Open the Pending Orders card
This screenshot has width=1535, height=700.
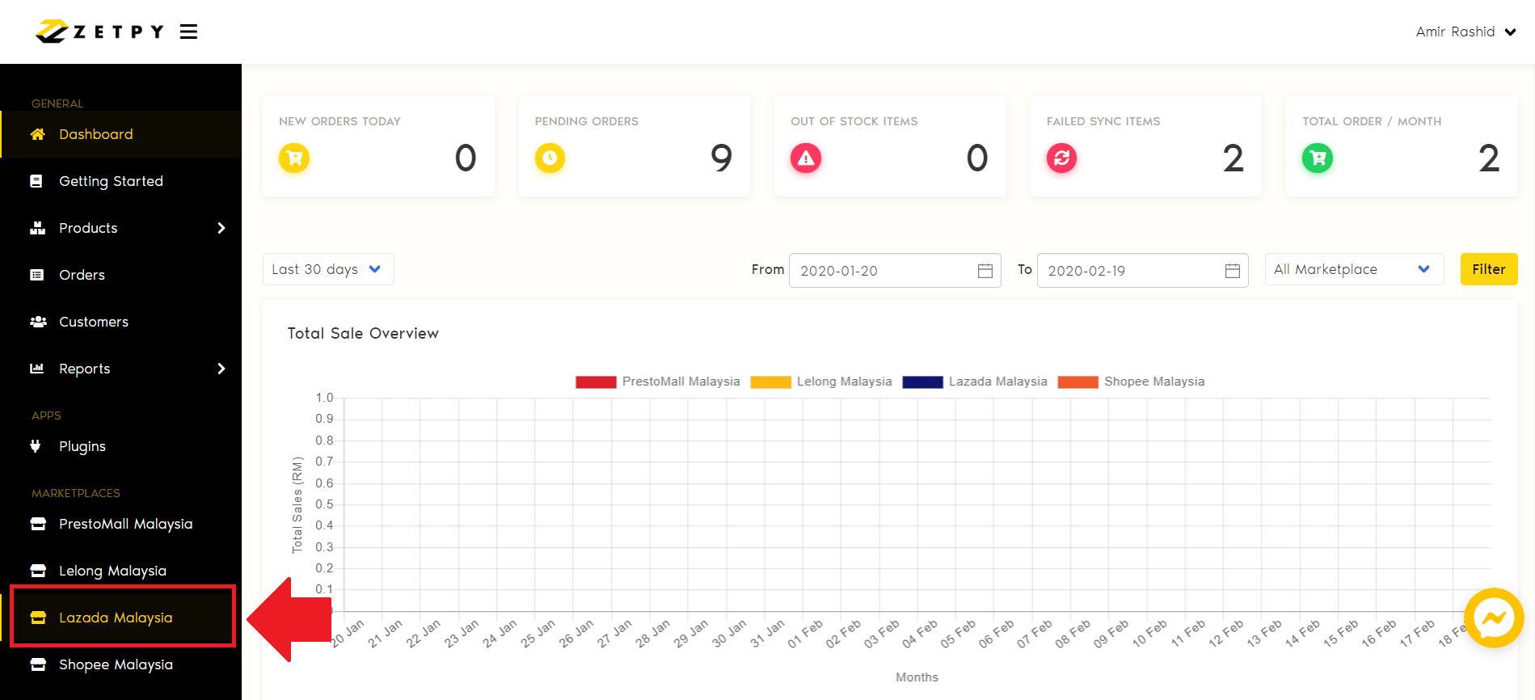635,146
